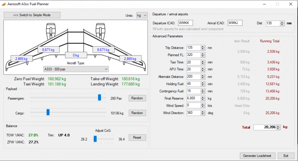Adjust the Trip Distance spinner

click(203, 48)
